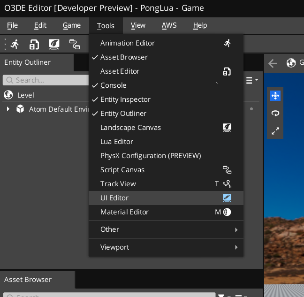Click the Material Editor sphere icon
Viewport: 304px width, 297px height.
[x=227, y=212]
